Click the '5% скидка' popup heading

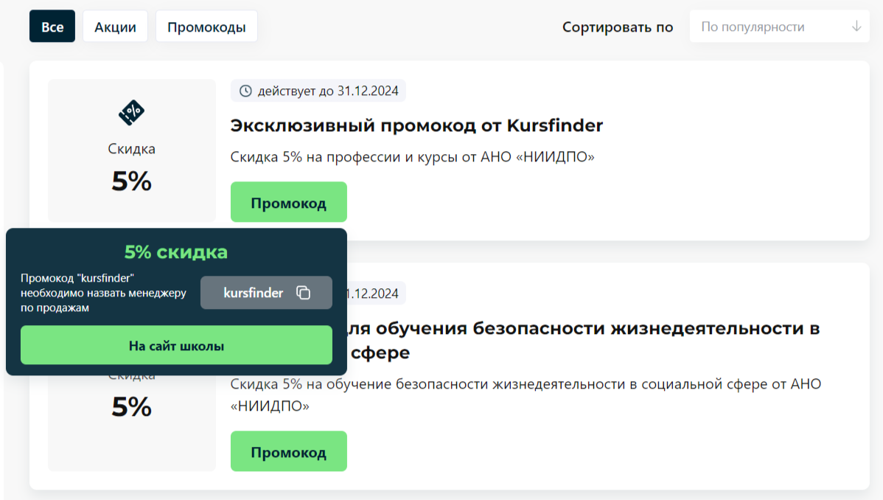[x=176, y=252]
